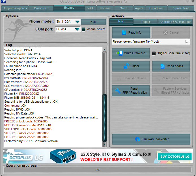The image size is (196, 176).
Task: Click the Cancel button
Action: [x=171, y=32]
